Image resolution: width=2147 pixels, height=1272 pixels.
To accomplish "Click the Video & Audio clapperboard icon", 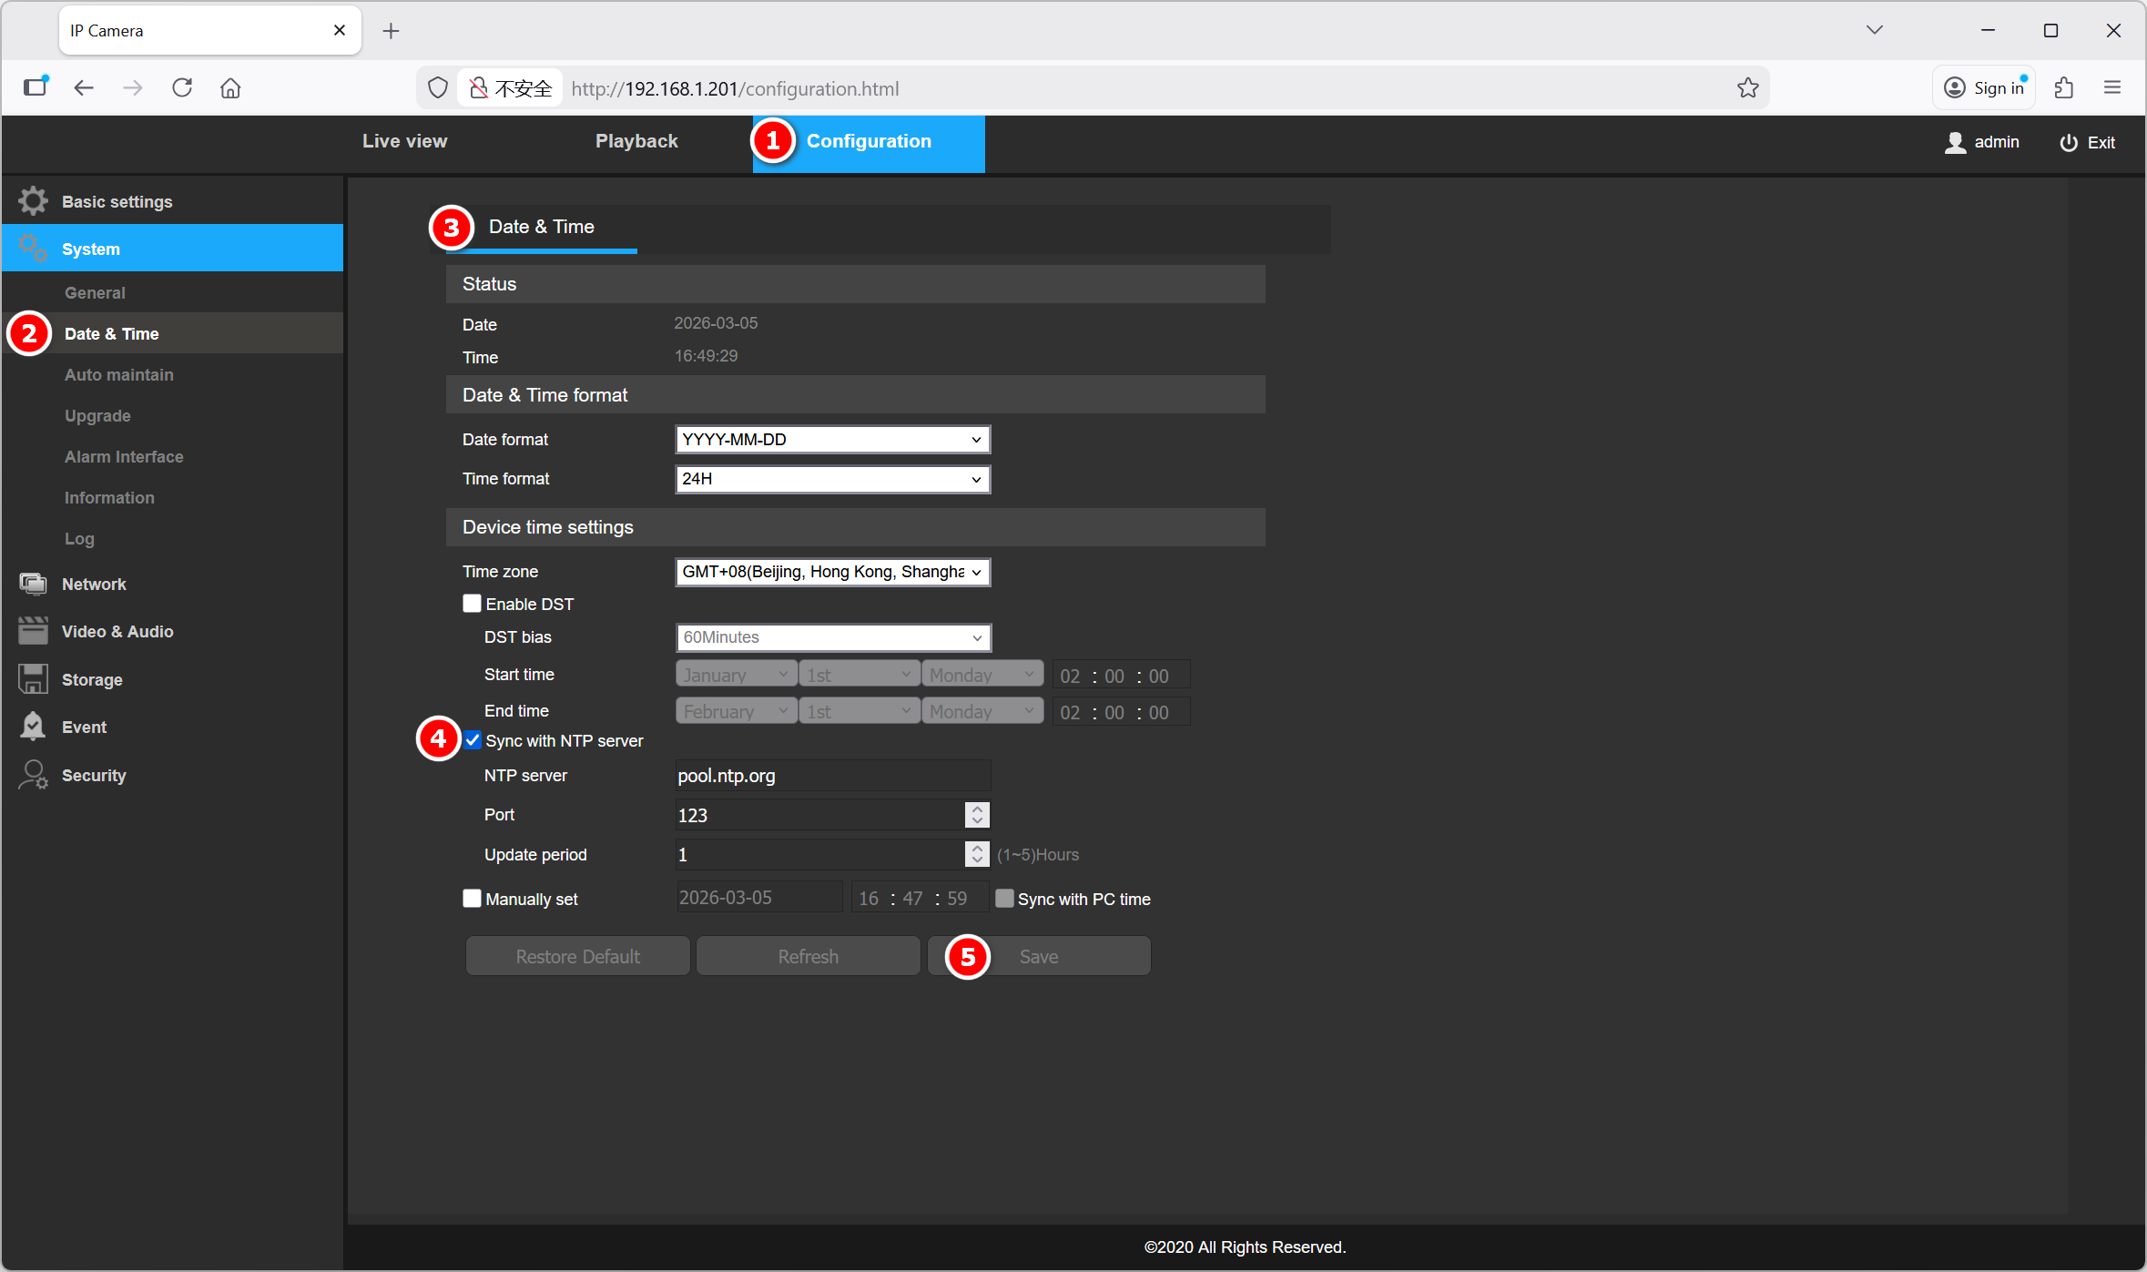I will [33, 631].
